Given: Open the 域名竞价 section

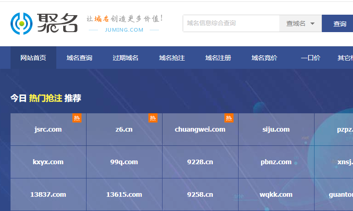Looking at the screenshot, I should pyautogui.click(x=264, y=58).
